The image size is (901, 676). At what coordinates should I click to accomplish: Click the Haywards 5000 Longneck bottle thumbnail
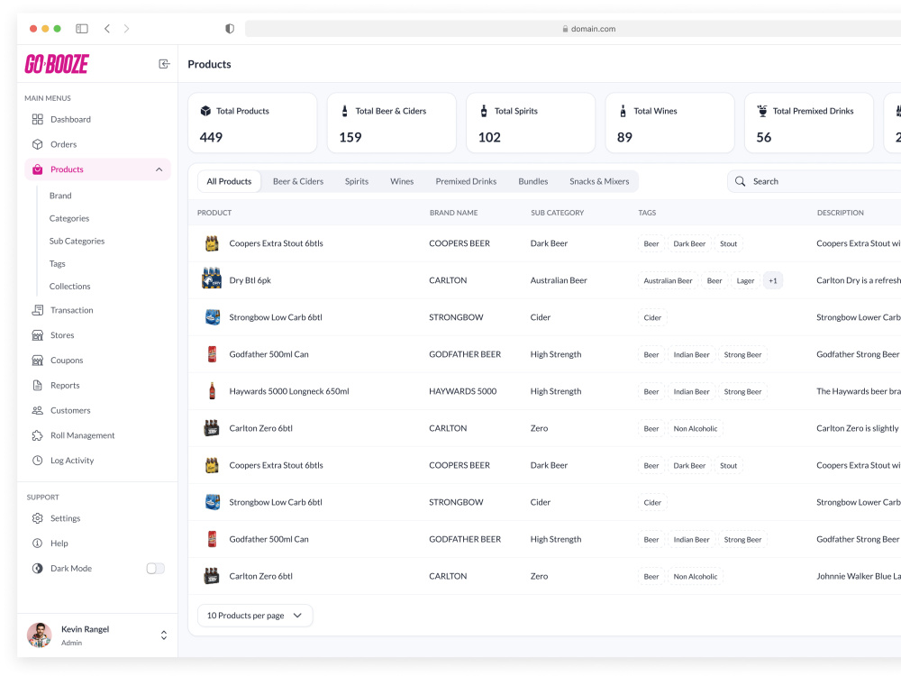tap(212, 391)
